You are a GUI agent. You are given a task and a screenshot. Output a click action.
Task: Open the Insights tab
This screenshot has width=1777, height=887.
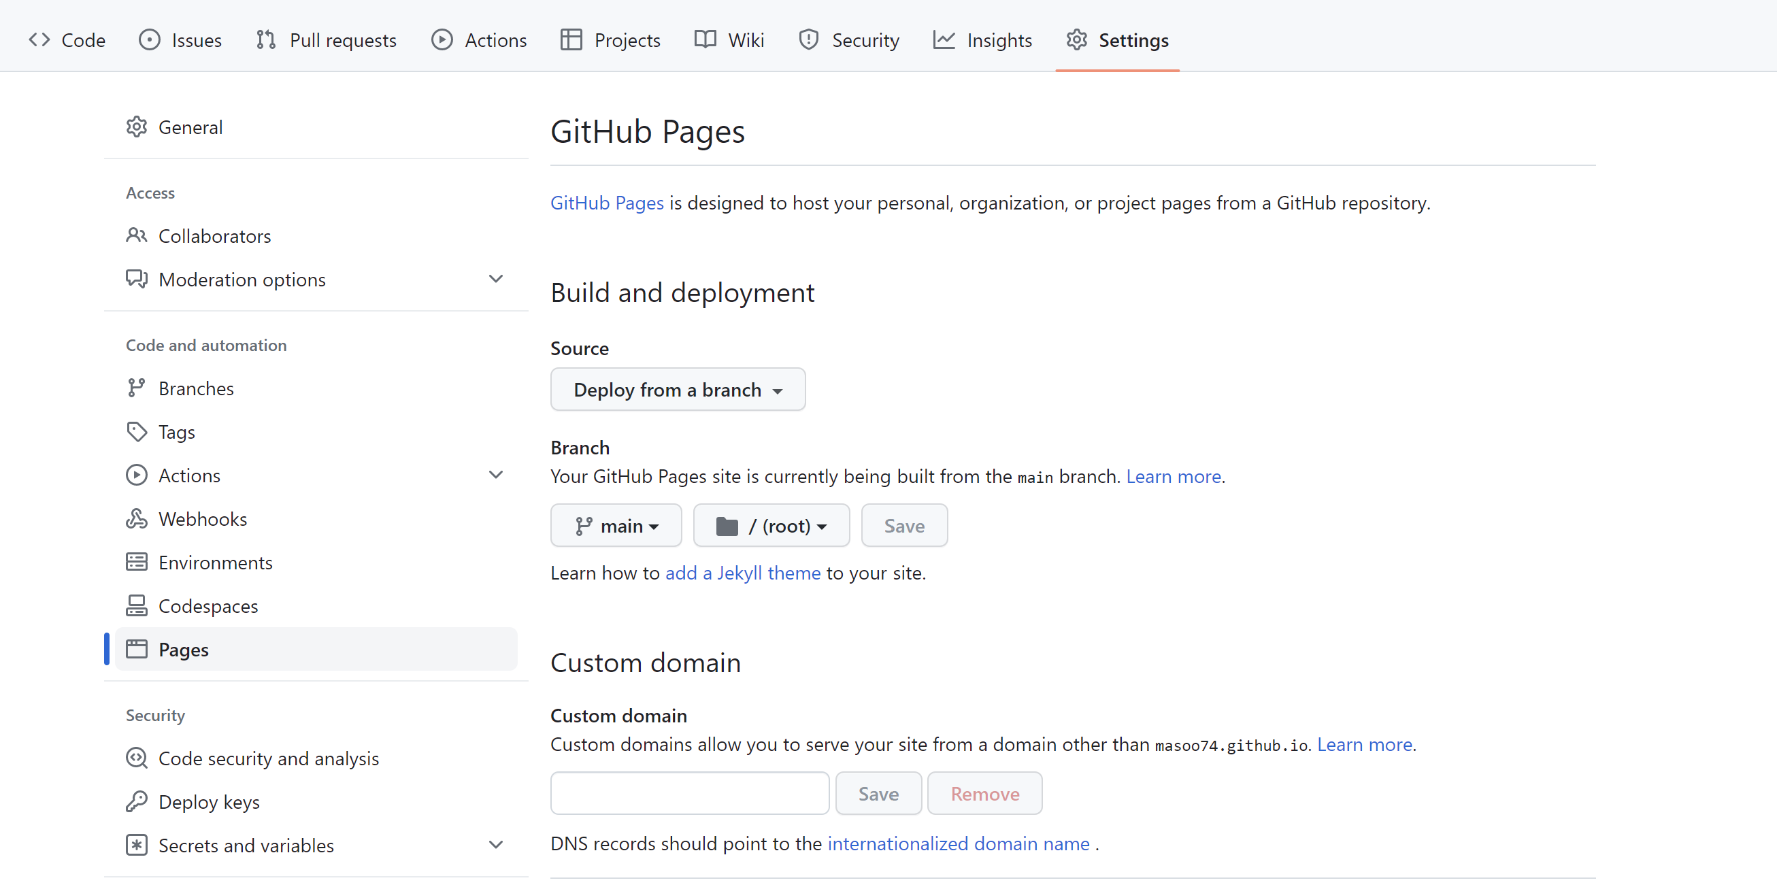(982, 40)
